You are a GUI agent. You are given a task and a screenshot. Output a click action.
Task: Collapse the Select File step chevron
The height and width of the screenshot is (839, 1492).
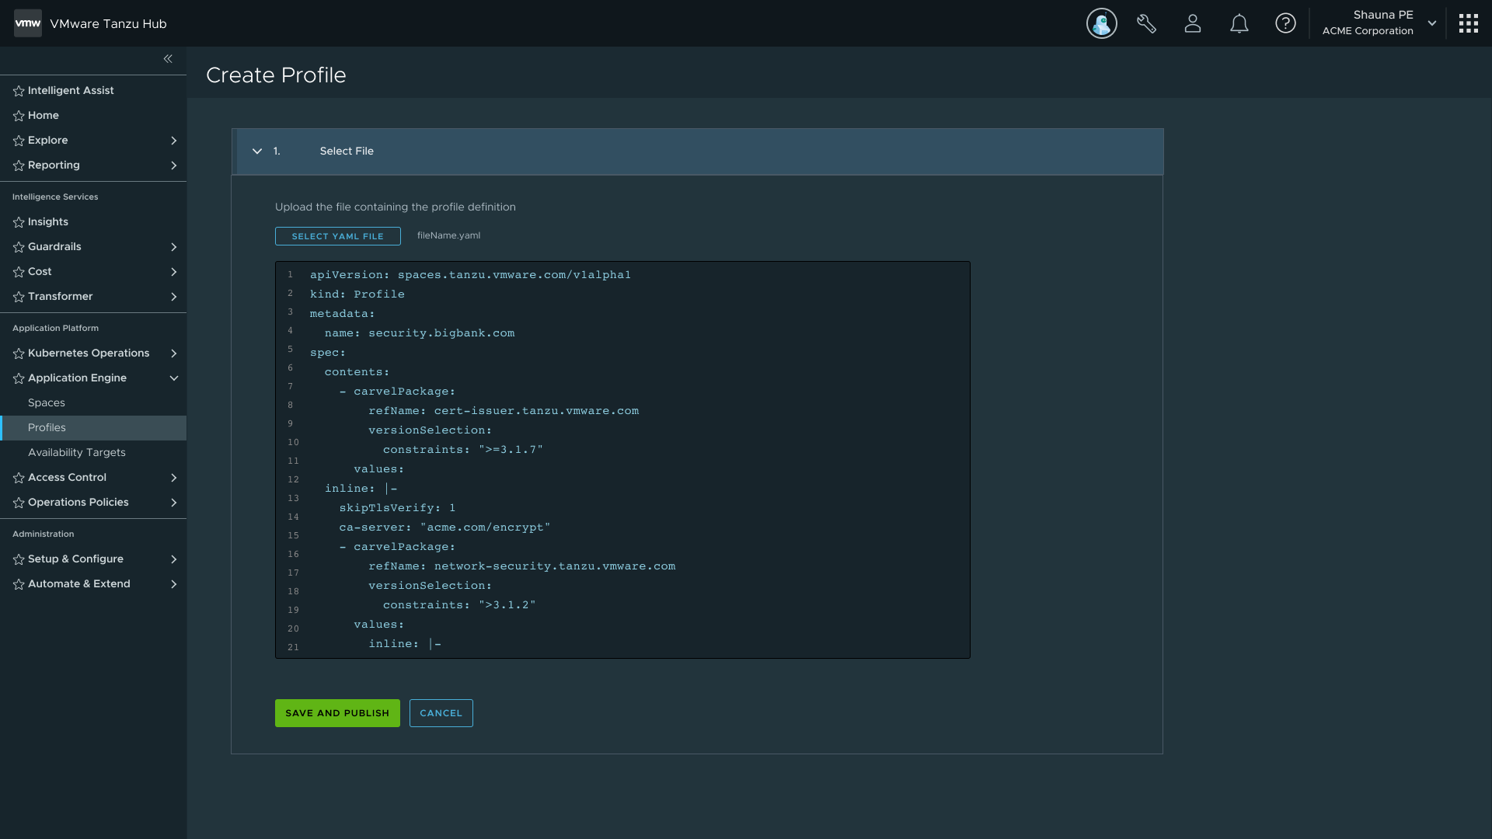pos(257,151)
